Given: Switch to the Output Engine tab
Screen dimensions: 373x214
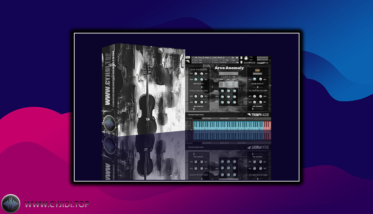Looking at the screenshot, I should [245, 118].
